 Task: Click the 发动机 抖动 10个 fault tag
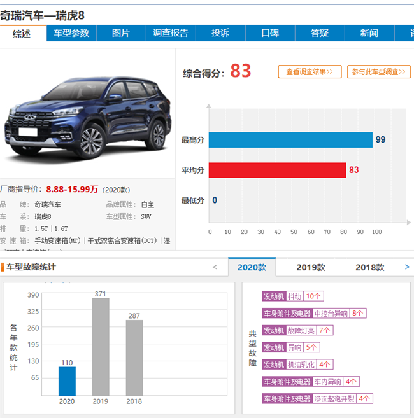click(x=293, y=296)
